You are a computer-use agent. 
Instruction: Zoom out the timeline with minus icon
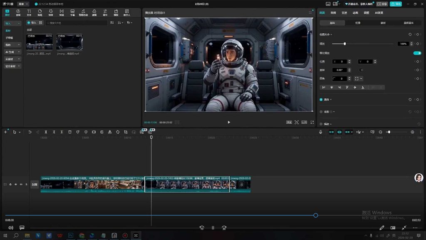[x=380, y=132]
